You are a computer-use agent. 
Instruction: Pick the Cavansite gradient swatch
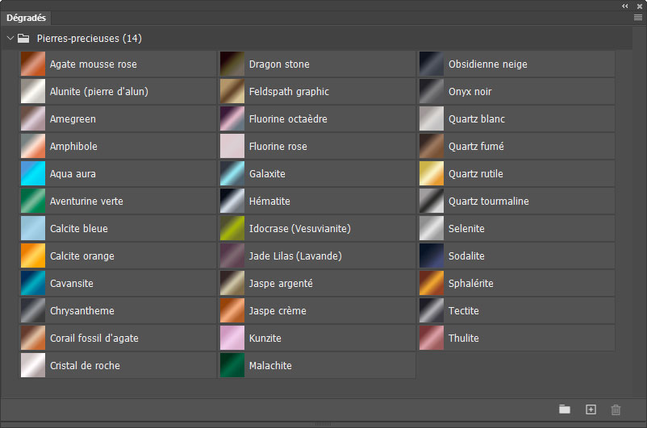(33, 284)
